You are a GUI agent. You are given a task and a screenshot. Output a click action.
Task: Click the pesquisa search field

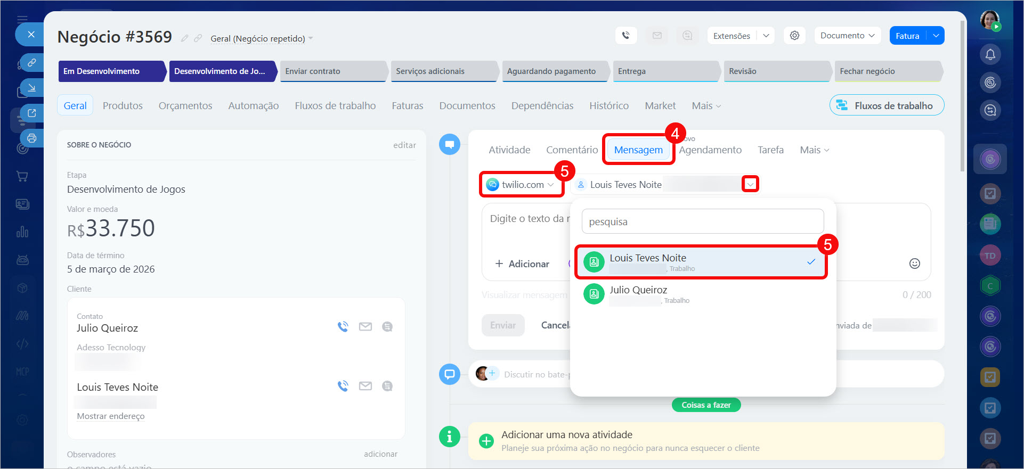[x=702, y=221]
